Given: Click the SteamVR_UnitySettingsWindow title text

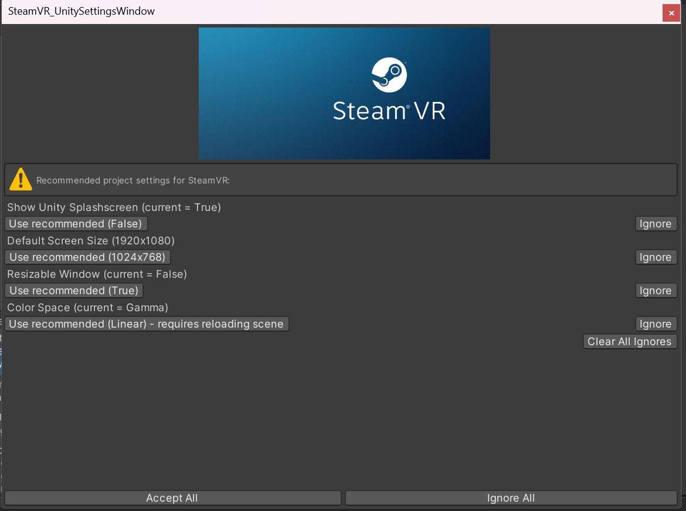Looking at the screenshot, I should (81, 11).
